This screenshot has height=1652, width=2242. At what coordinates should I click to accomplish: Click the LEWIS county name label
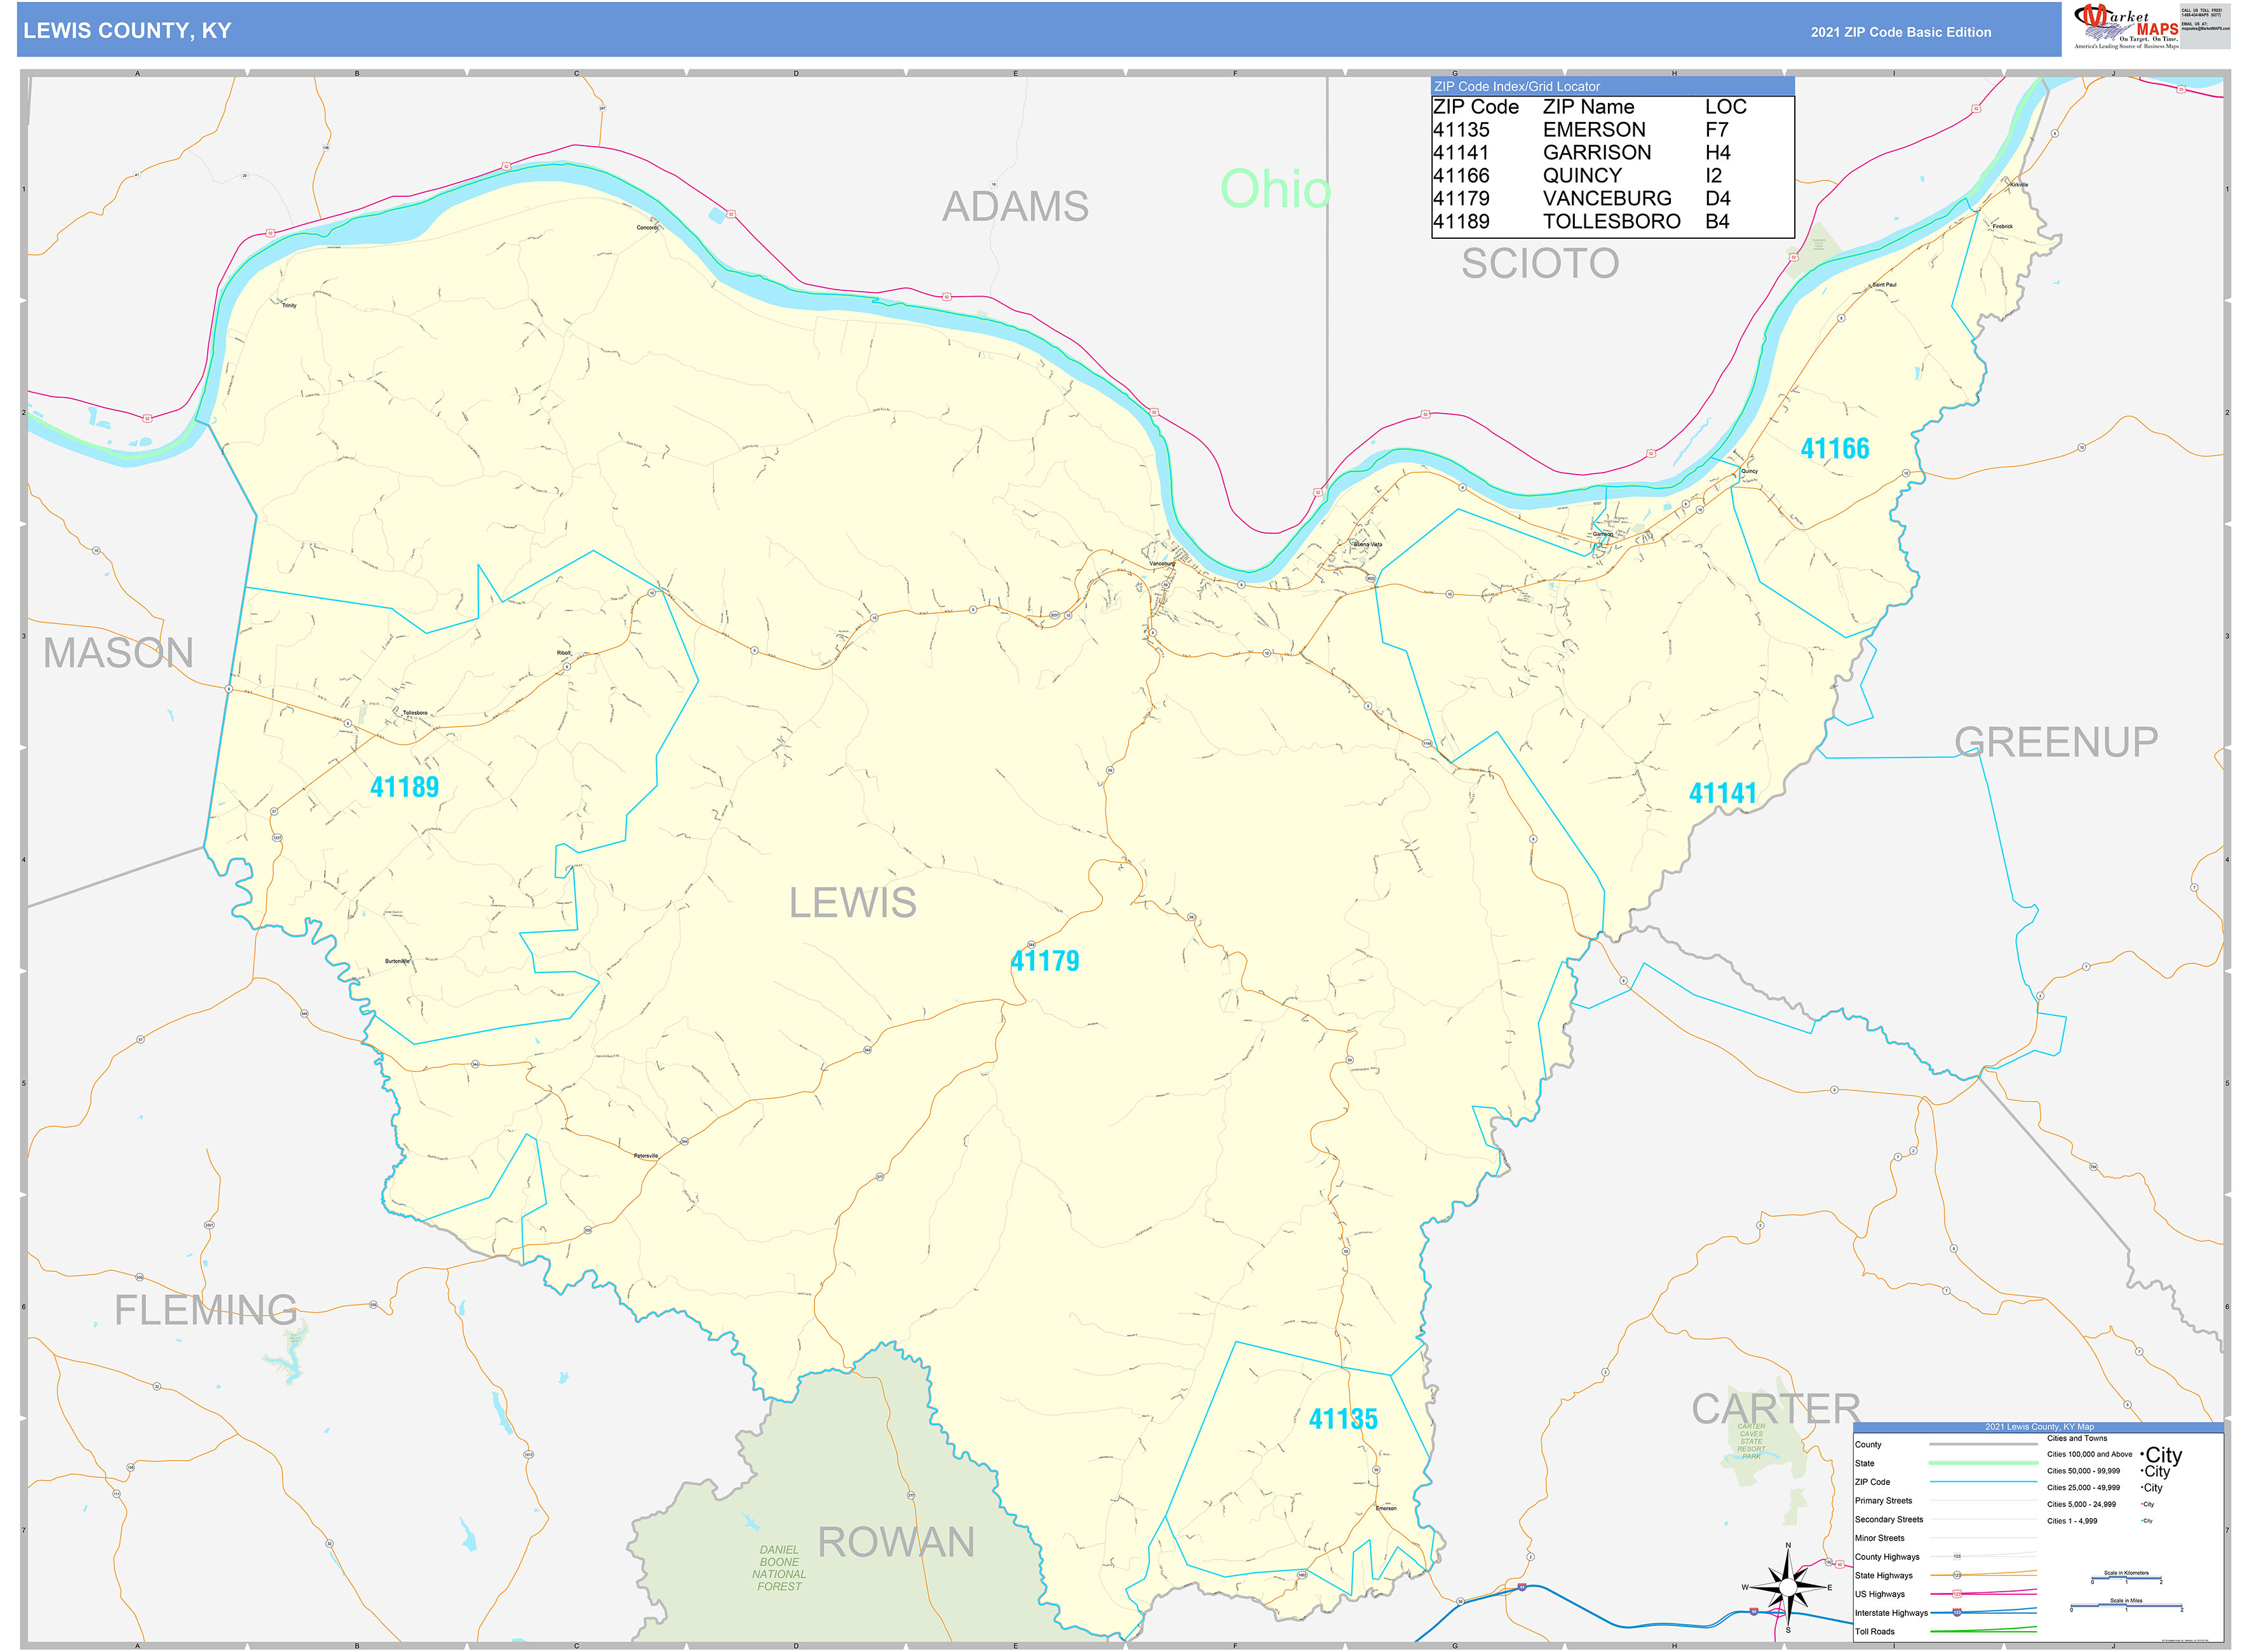[x=855, y=902]
